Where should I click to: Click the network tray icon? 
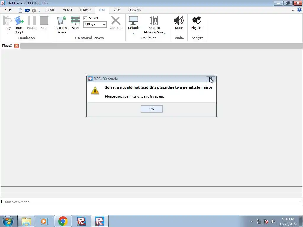259,221
